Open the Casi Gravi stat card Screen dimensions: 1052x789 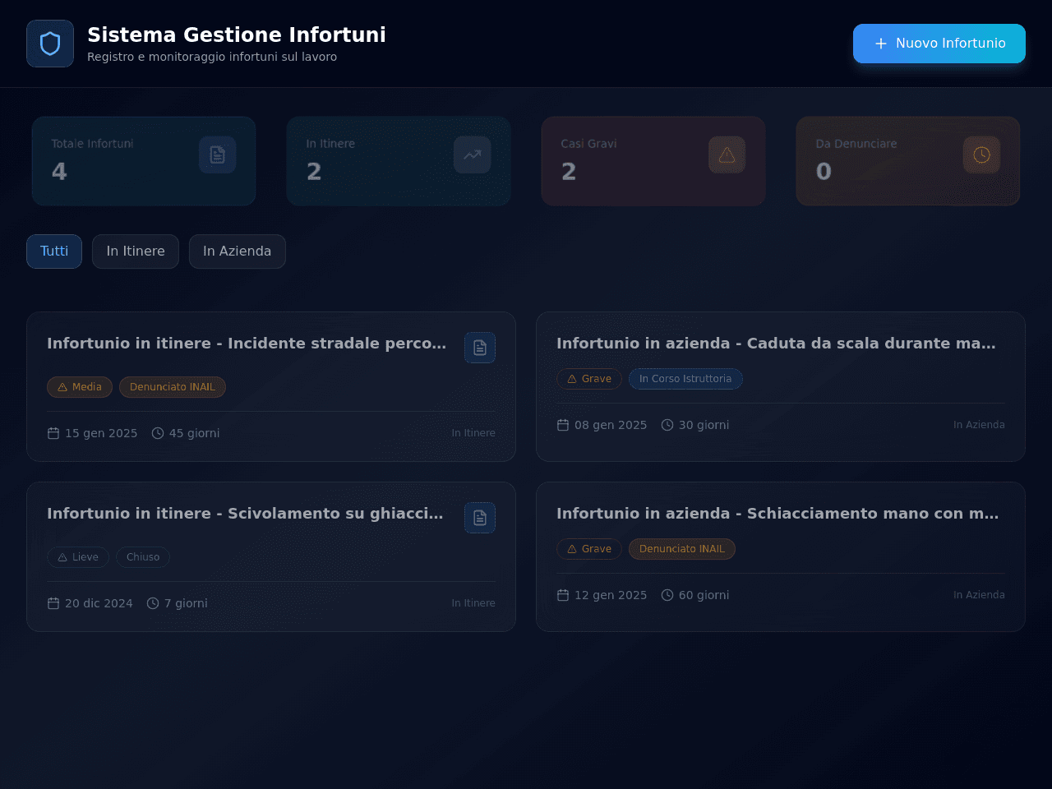(x=653, y=161)
